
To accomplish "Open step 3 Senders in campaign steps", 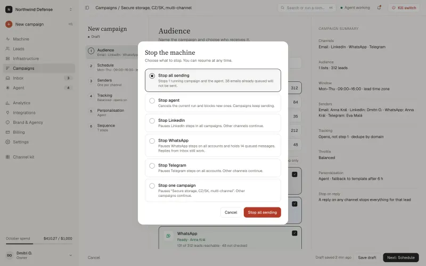I will click(x=112, y=82).
